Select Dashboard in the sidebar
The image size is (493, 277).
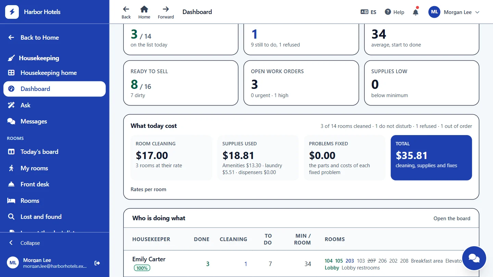(x=55, y=89)
